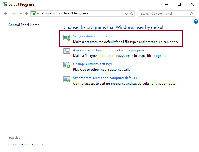This screenshot has height=152, width=199.
Task: Open Programs and Features under See also
Action: click(x=25, y=144)
